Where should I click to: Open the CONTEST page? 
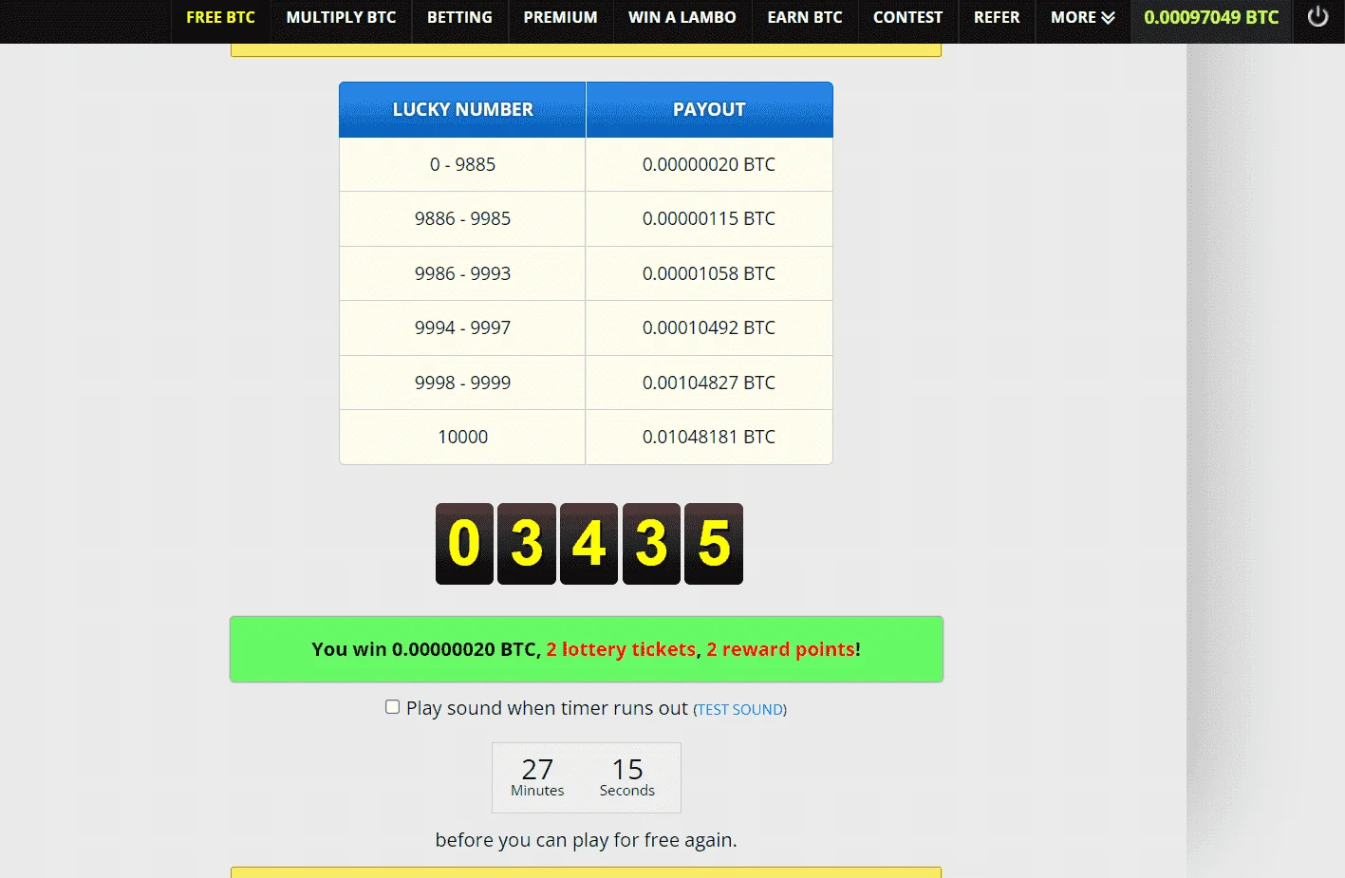coord(907,18)
